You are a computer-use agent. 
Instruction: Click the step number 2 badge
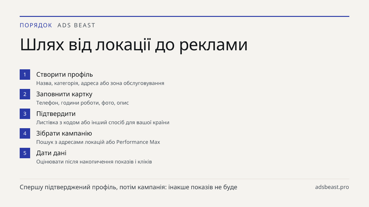pos(25,94)
